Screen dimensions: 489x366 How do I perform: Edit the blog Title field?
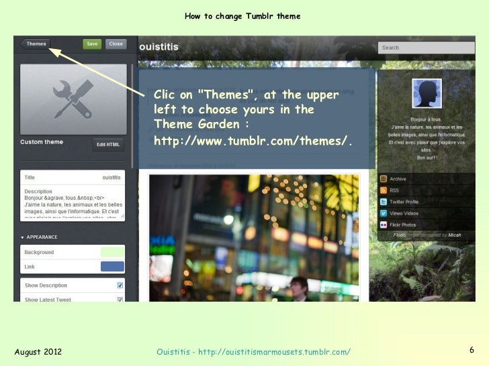73,178
